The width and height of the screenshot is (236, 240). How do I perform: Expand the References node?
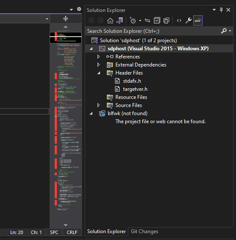point(99,57)
